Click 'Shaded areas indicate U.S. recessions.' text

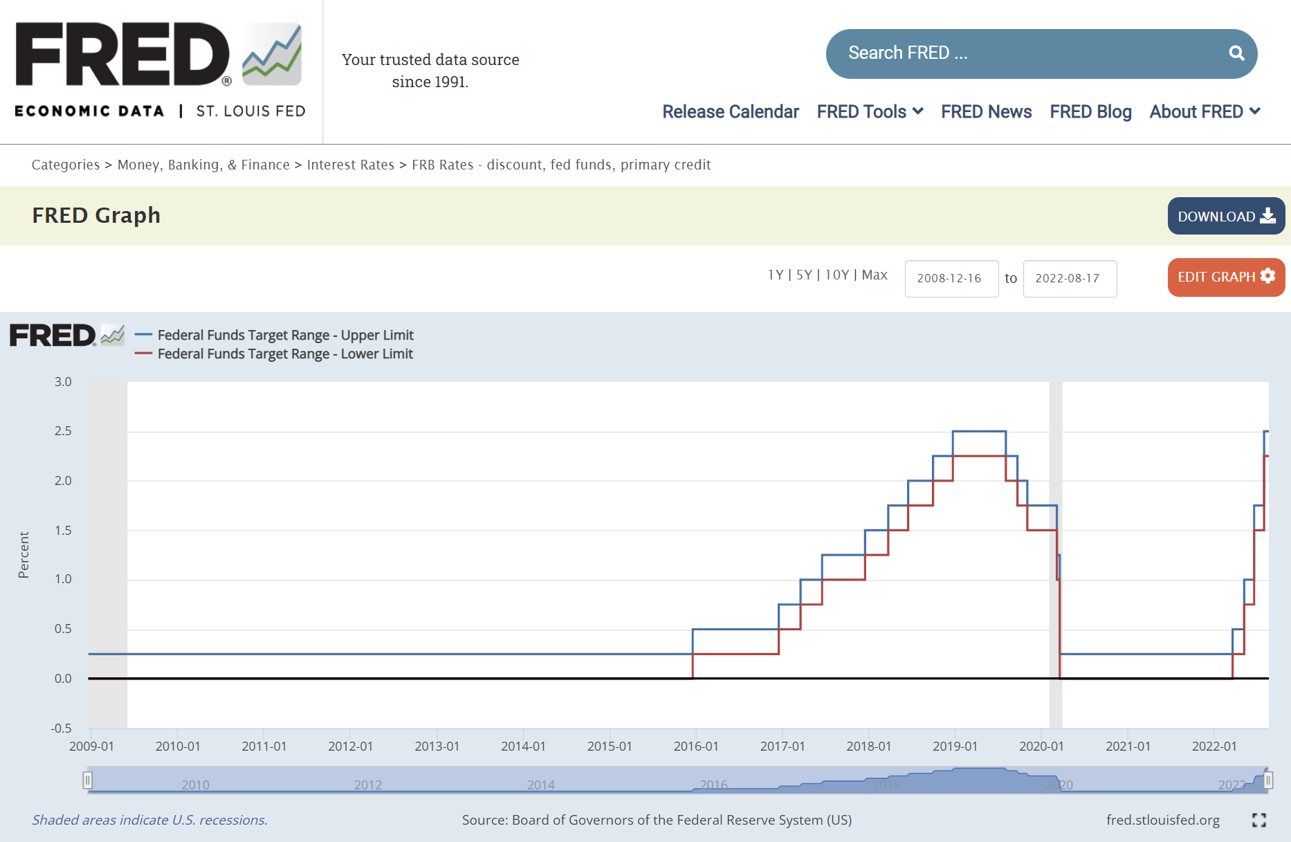[149, 820]
